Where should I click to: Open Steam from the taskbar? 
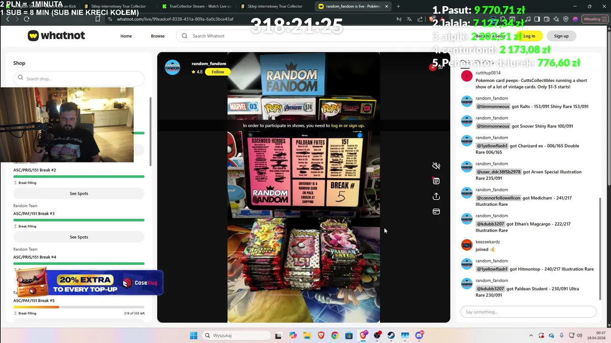click(x=391, y=335)
